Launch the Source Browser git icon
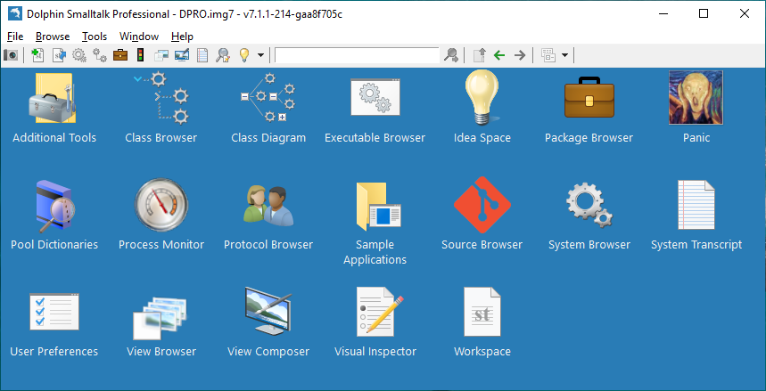Screen dimensions: 766x391 pos(482,205)
